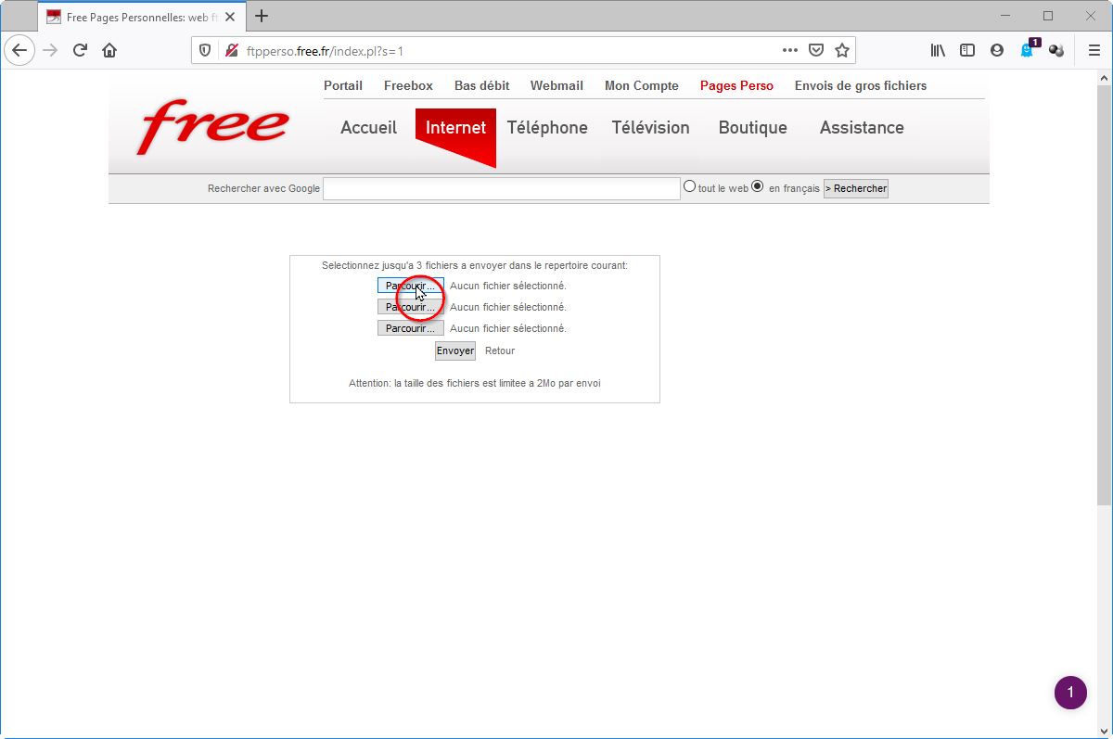The image size is (1113, 739).
Task: Submit files with the Envoyer button
Action: point(455,350)
